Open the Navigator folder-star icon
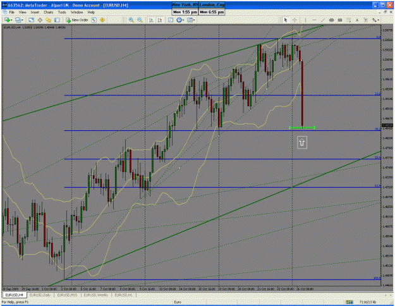Image resolution: width=395 pixels, height=306 pixels. pyautogui.click(x=49, y=20)
